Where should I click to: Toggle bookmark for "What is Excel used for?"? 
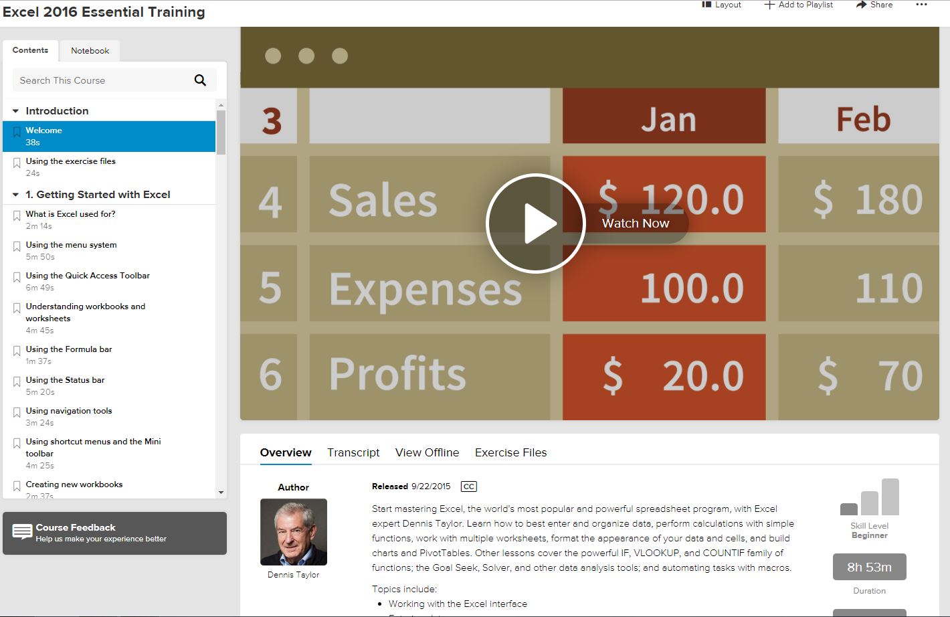(17, 216)
